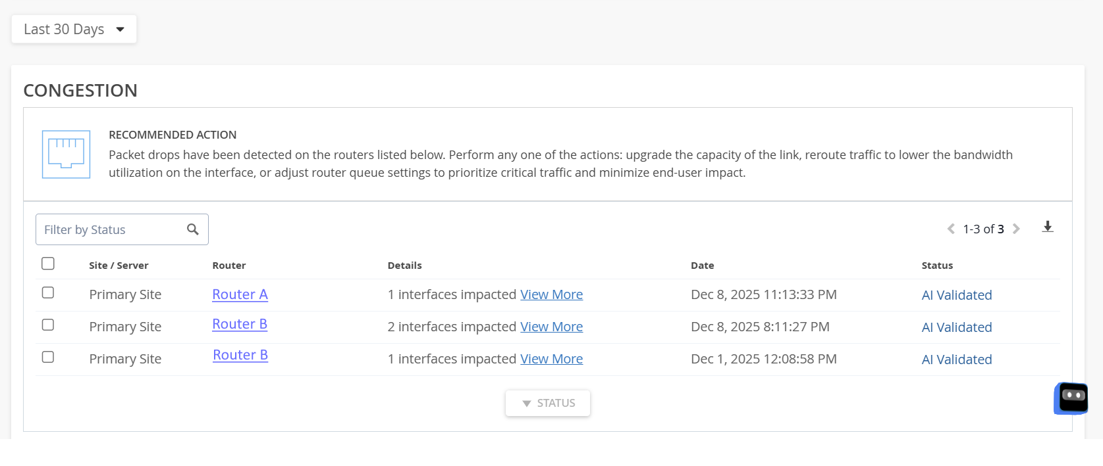The image size is (1103, 466).
Task: Open the Last 30 Days dropdown
Action: (74, 30)
